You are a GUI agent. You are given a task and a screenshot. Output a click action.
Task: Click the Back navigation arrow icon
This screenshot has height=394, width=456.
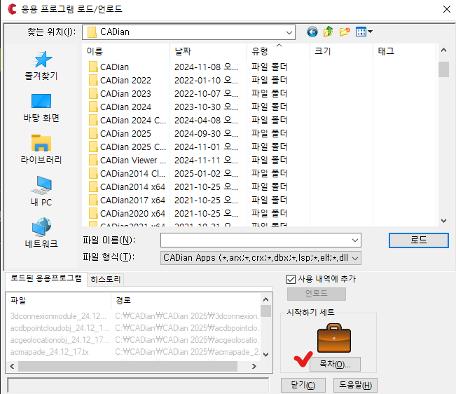(x=312, y=32)
